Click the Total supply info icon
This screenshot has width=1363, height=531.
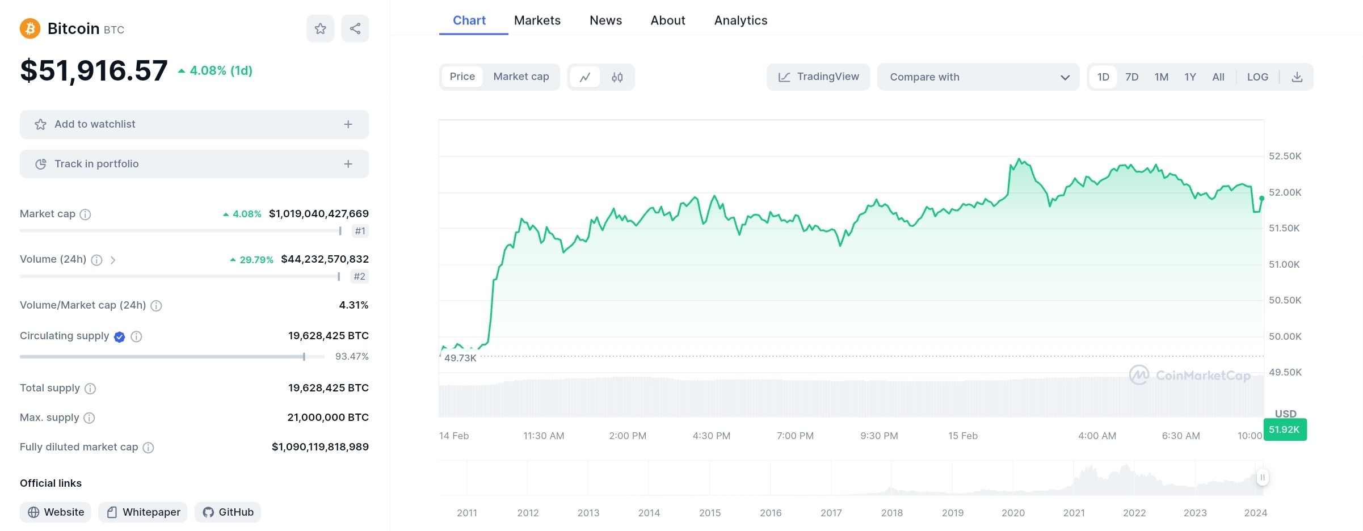(x=90, y=389)
